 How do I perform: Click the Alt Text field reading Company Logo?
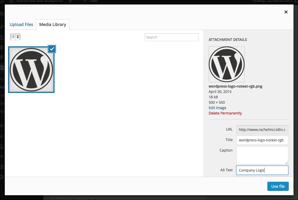tap(262, 170)
